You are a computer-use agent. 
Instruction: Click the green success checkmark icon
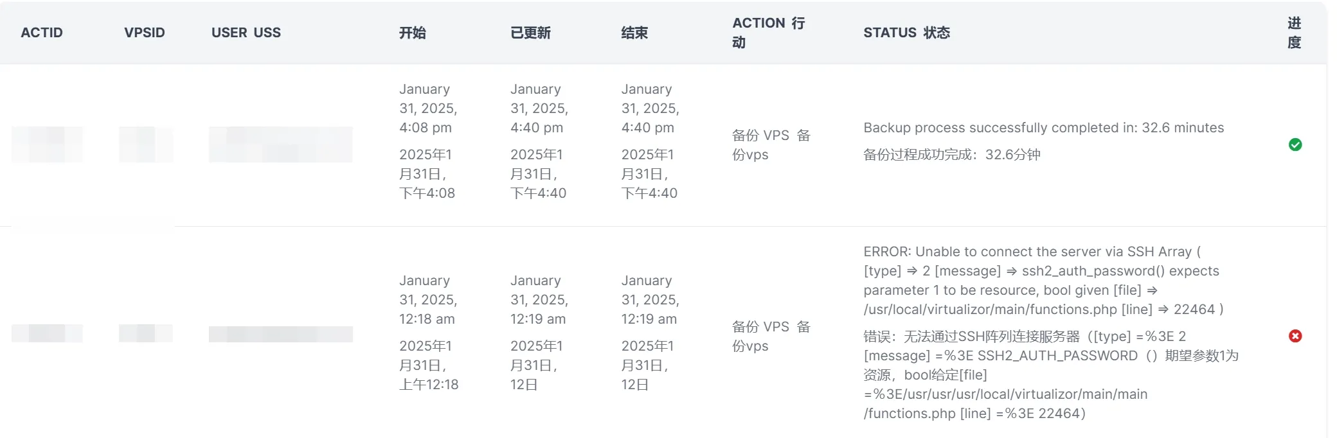[x=1295, y=145]
